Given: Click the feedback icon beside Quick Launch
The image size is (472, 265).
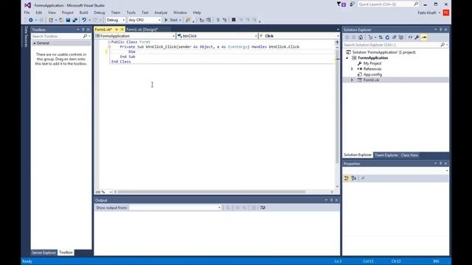Looking at the screenshot, I should [x=352, y=4].
